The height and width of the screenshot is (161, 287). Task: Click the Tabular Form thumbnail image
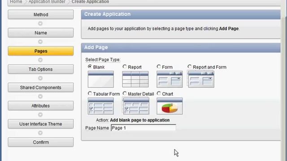click(x=100, y=106)
